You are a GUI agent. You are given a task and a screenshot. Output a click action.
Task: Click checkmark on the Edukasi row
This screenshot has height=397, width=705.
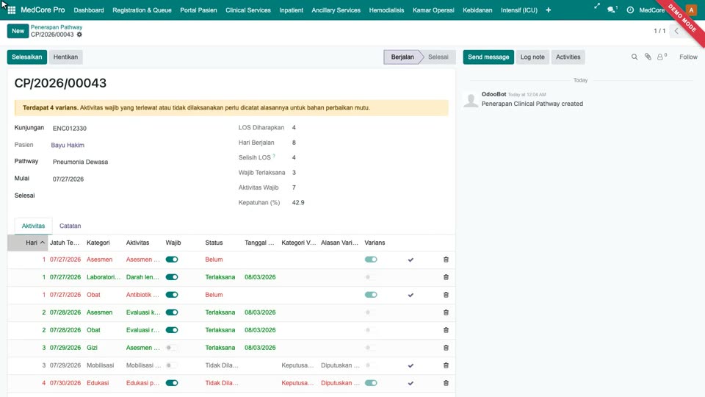[411, 383]
